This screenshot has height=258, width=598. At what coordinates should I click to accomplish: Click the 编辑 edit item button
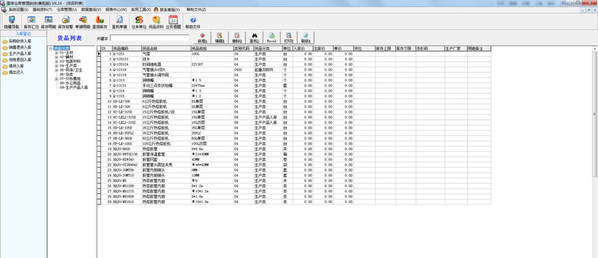(x=219, y=38)
